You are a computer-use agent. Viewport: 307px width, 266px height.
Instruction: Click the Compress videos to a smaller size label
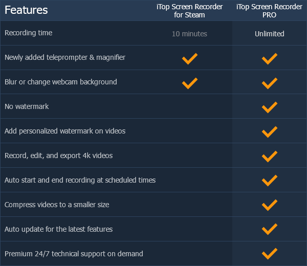(x=57, y=205)
